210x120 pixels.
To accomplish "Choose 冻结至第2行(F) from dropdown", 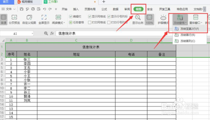I will [190, 29].
